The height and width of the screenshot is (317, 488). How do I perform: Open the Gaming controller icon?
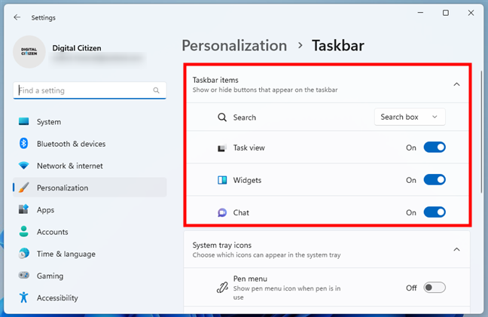point(23,276)
